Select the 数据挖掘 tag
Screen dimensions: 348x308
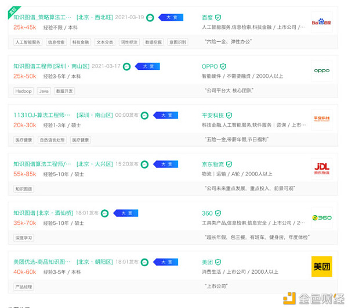[x=153, y=42]
